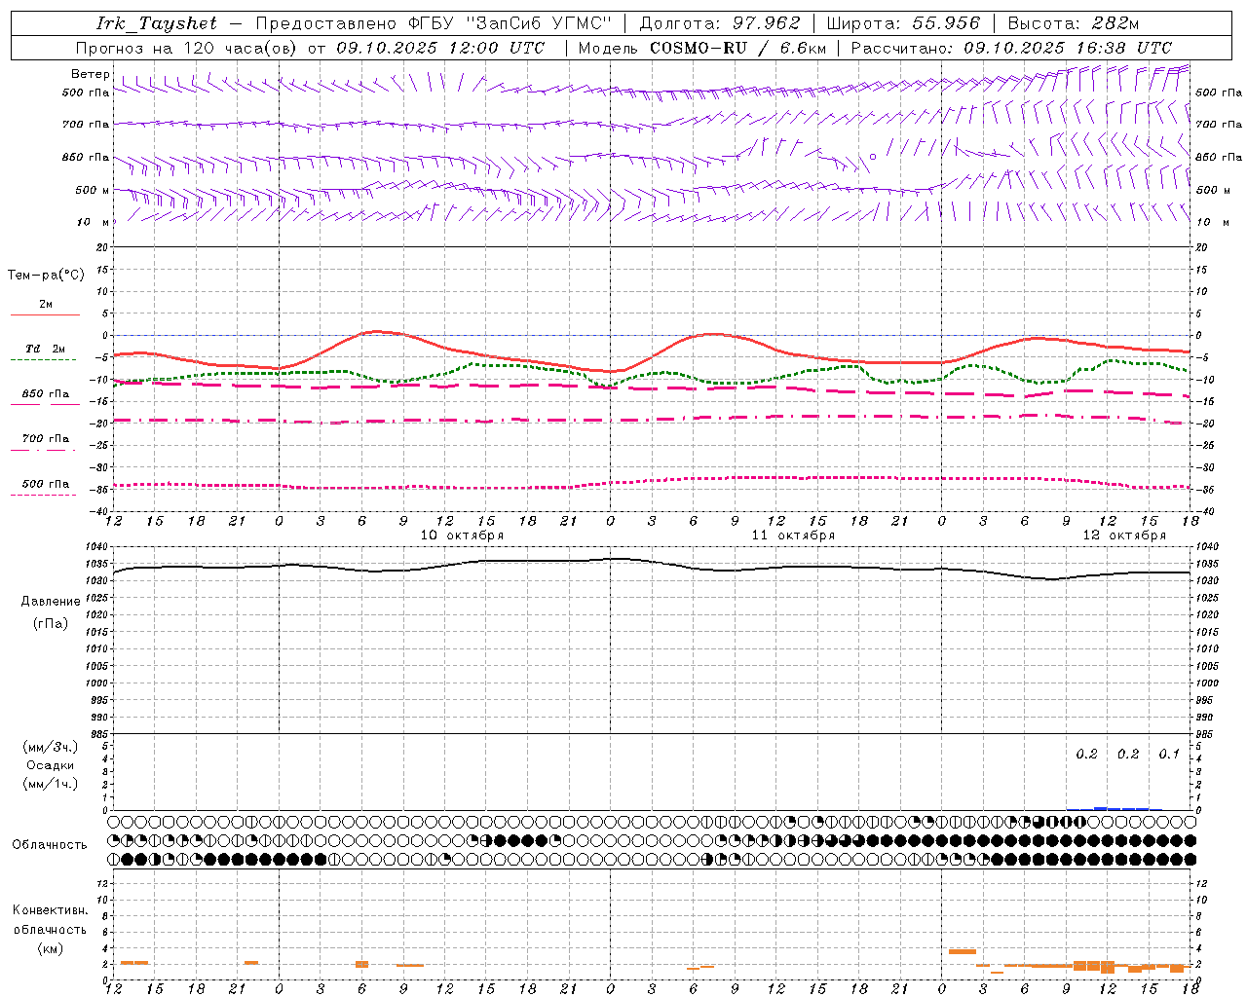This screenshot has width=1247, height=997.
Task: Click the calm-wind circle in the 850 гПа row
Action: coord(873,156)
